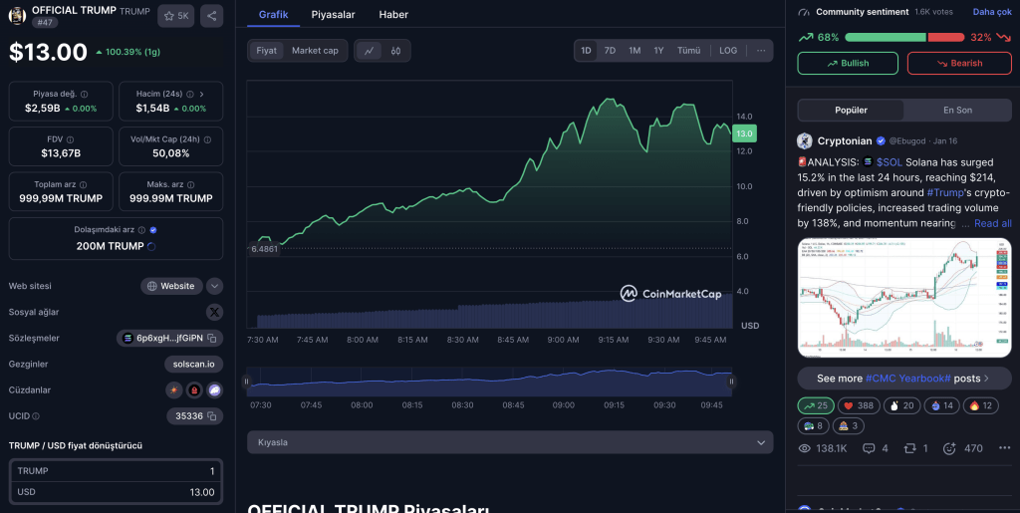Copy the UCID 35336 value
The width and height of the screenshot is (1020, 513).
pyautogui.click(x=213, y=416)
